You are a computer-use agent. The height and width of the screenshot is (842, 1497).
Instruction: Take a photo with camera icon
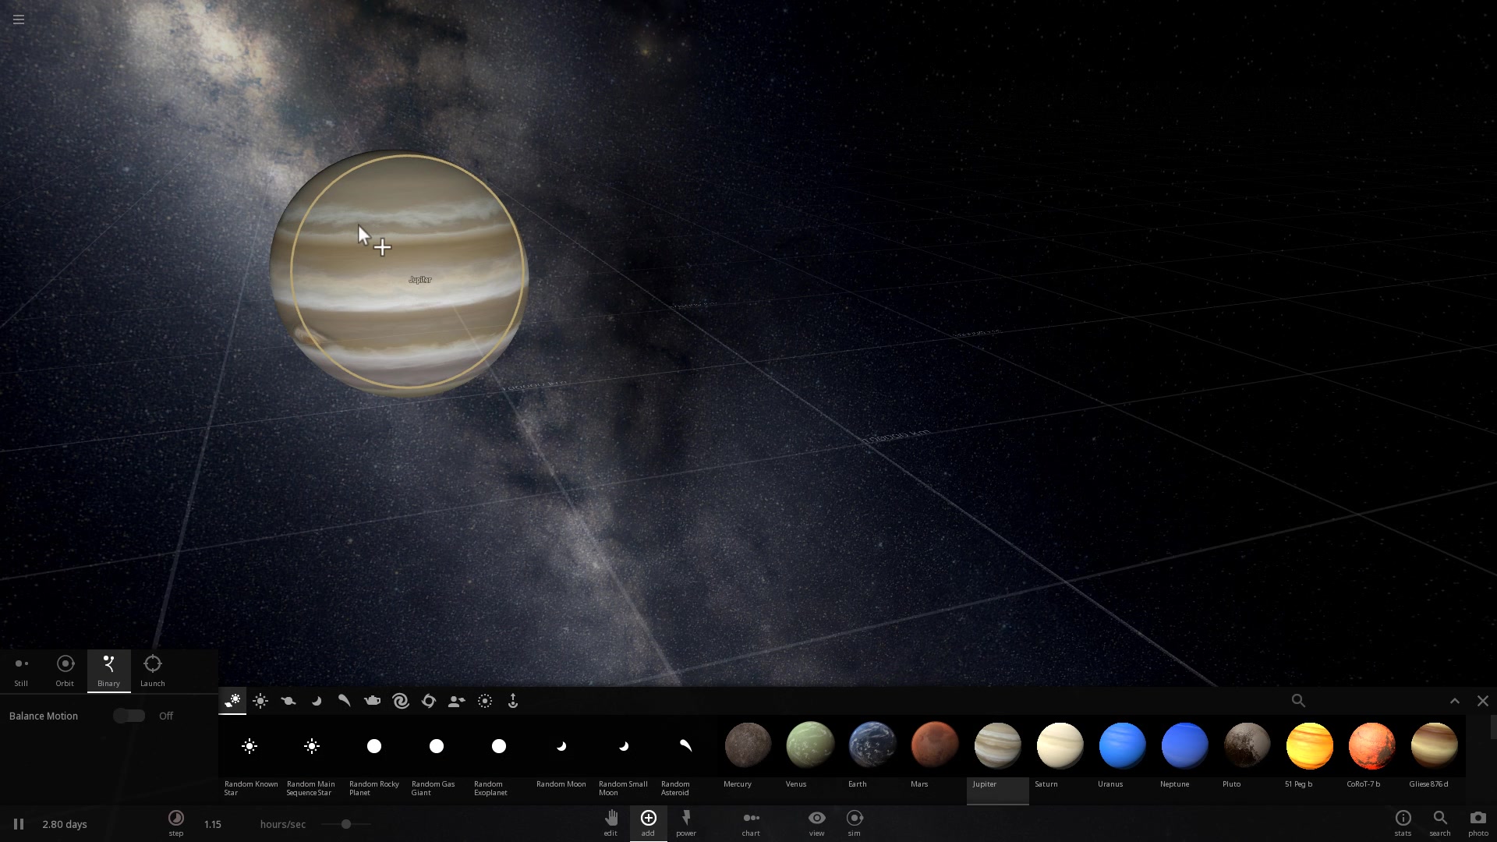pos(1478,823)
